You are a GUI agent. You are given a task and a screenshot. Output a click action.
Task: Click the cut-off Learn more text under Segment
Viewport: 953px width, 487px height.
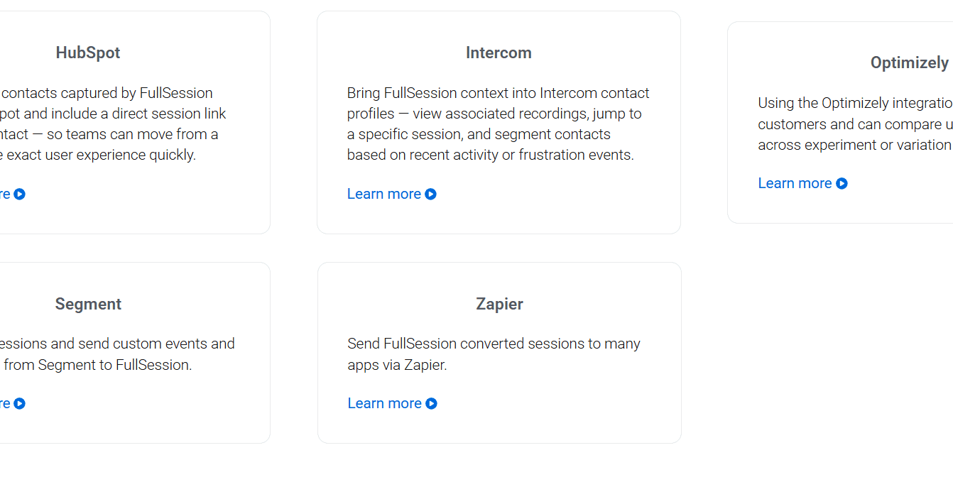[x=5, y=403]
